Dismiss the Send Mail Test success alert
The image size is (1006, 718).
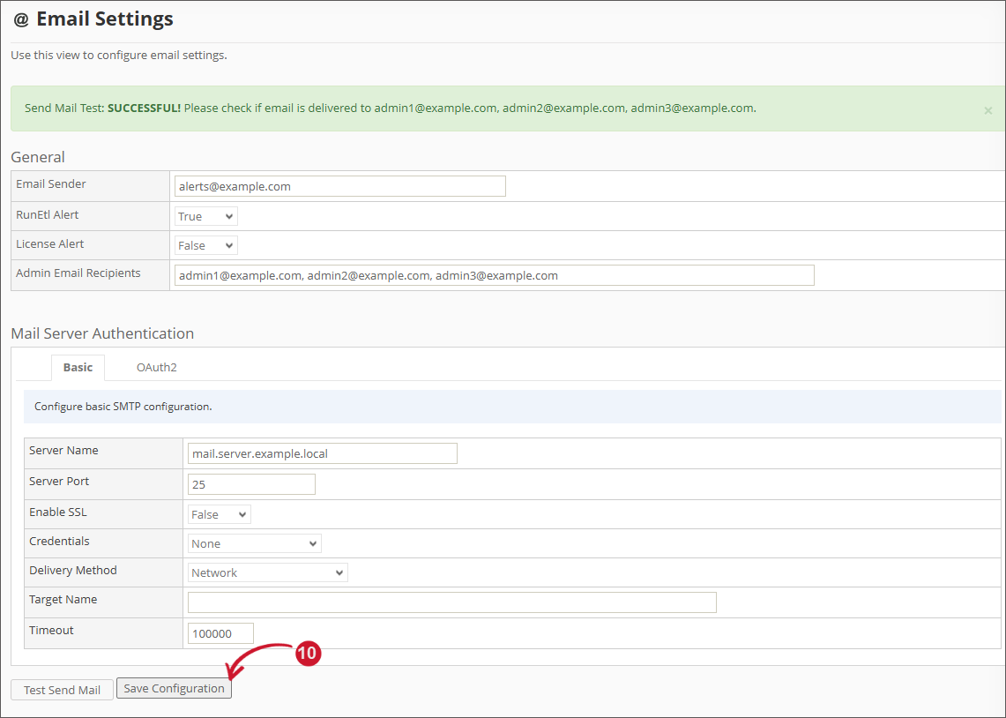coord(987,111)
